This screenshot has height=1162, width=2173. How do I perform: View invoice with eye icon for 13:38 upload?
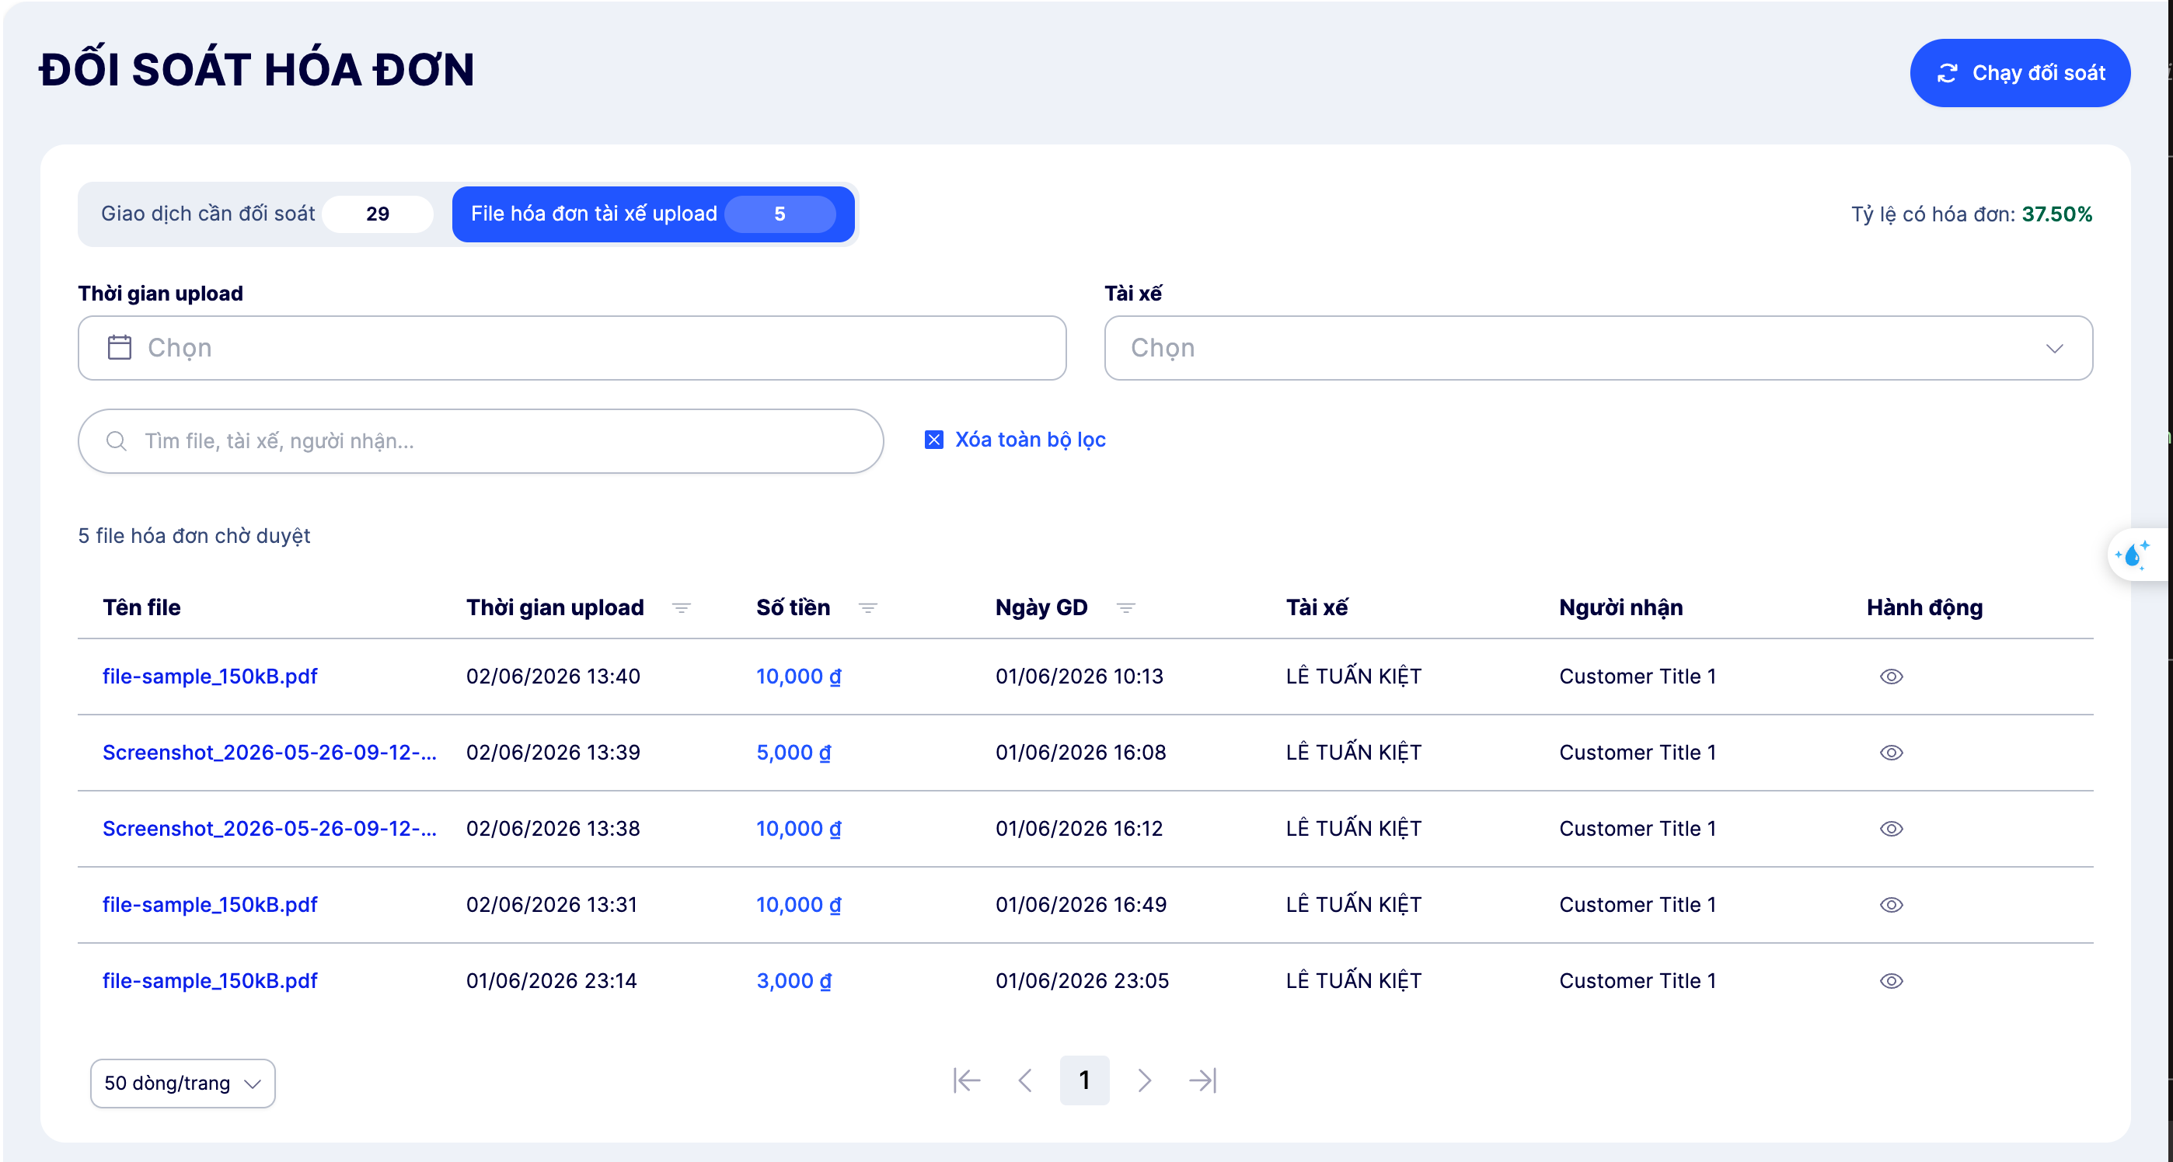pos(1891,828)
